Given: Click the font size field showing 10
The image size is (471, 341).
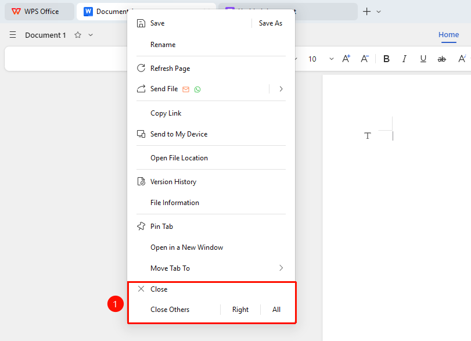Looking at the screenshot, I should pyautogui.click(x=312, y=59).
